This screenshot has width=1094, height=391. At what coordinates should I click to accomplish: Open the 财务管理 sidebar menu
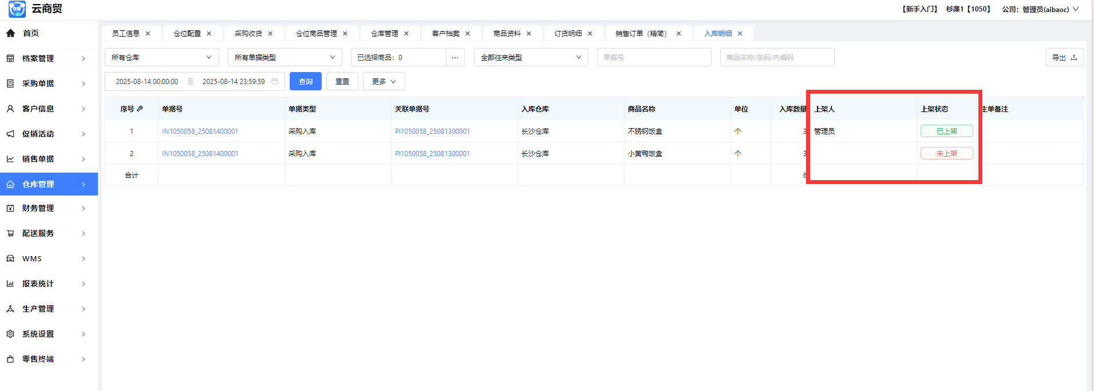pyautogui.click(x=48, y=208)
